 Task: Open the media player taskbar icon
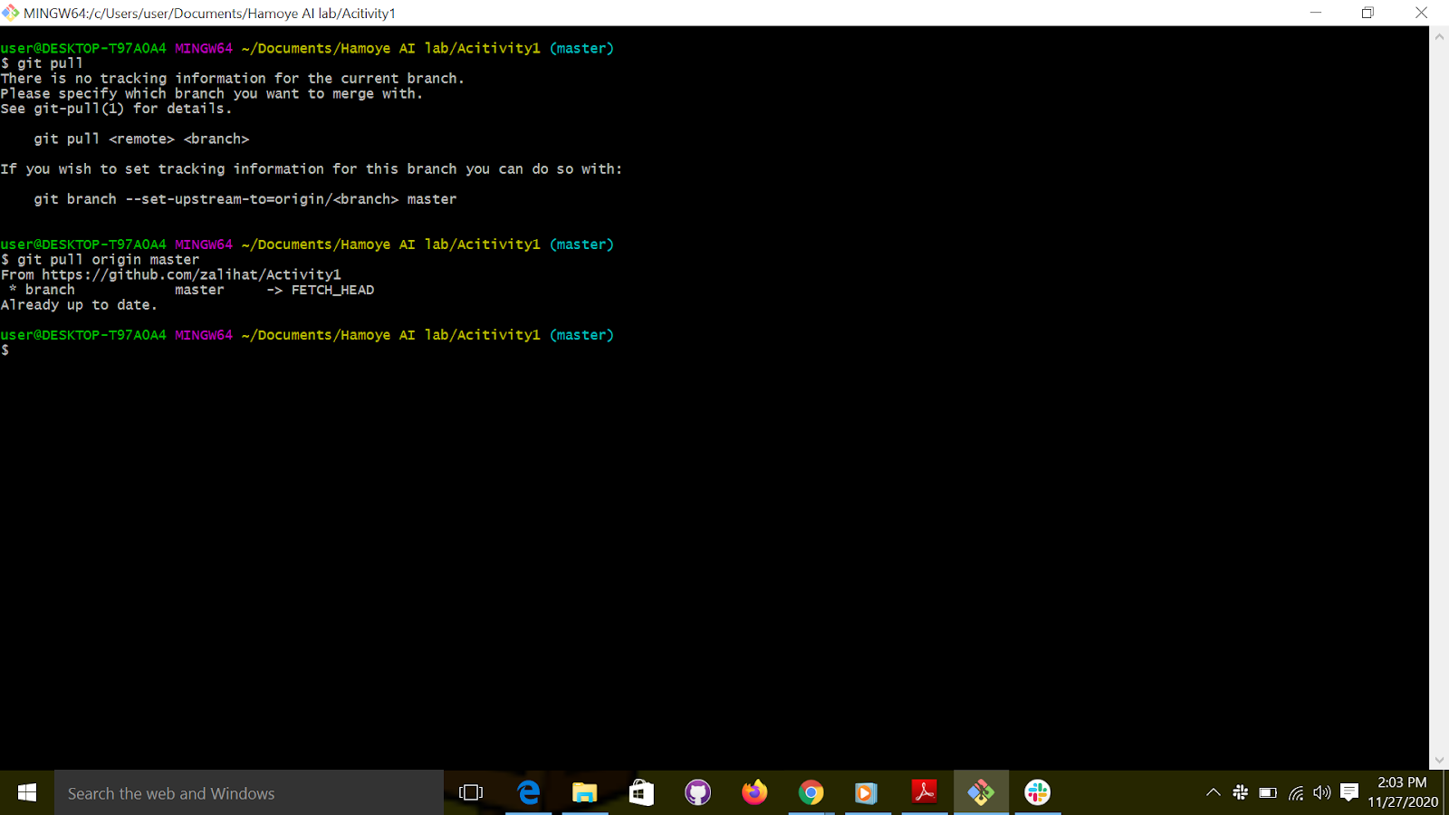(867, 793)
